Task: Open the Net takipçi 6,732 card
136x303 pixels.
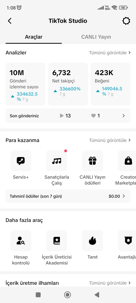Action: click(x=68, y=84)
